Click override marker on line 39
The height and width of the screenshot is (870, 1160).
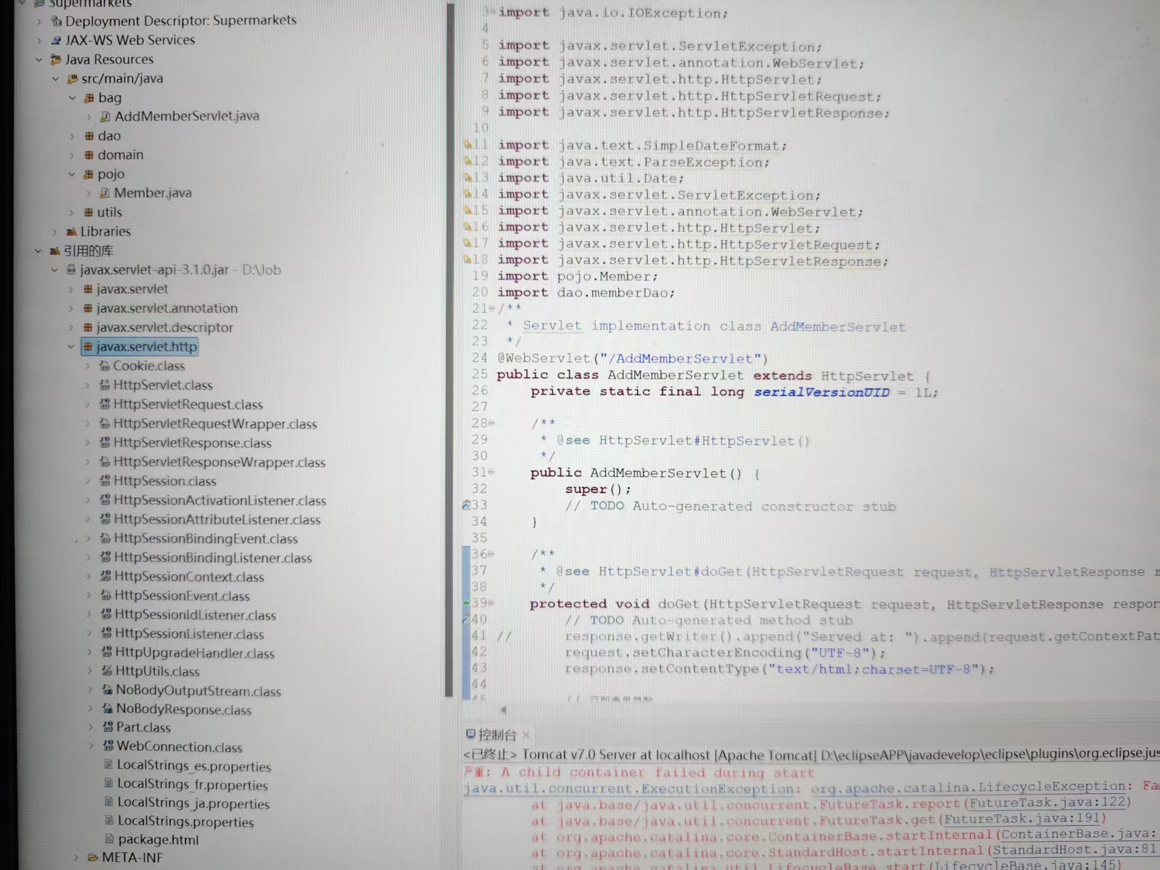[x=466, y=603]
